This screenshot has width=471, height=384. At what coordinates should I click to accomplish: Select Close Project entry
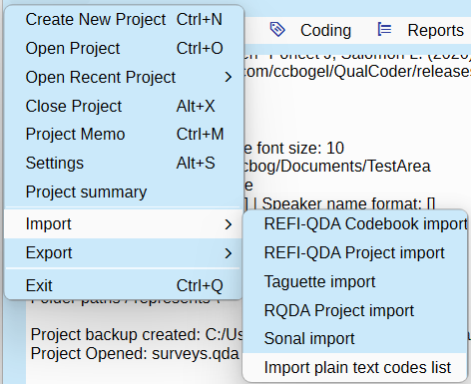124,106
